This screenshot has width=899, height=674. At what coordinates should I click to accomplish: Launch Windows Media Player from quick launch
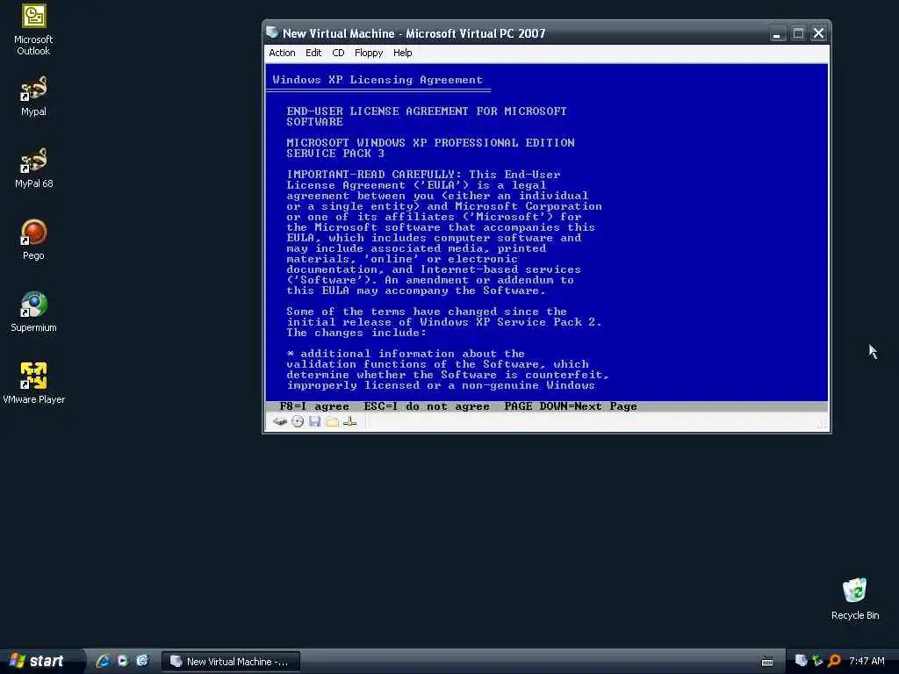(x=123, y=661)
